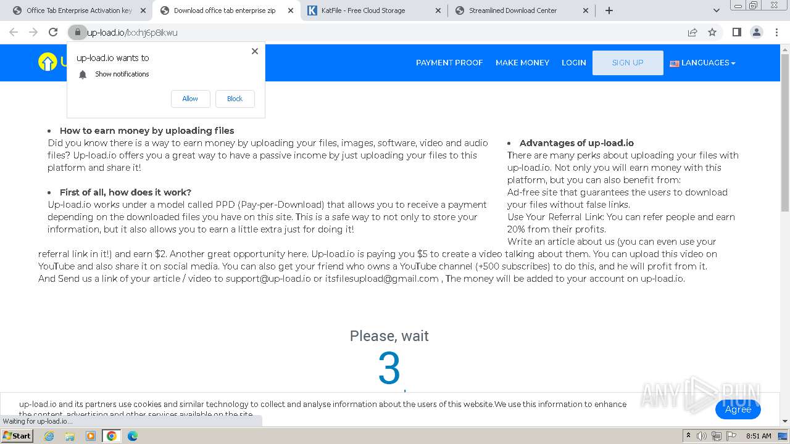Viewport: 790px width, 444px height.
Task: Allow notifications from up-load.io
Action: (x=190, y=99)
